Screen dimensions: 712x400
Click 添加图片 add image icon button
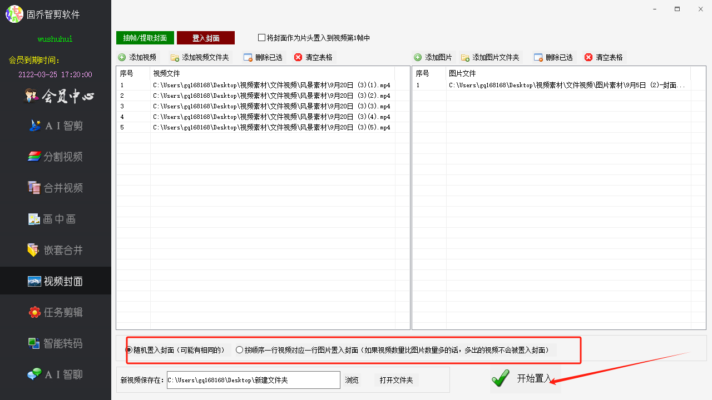point(434,57)
